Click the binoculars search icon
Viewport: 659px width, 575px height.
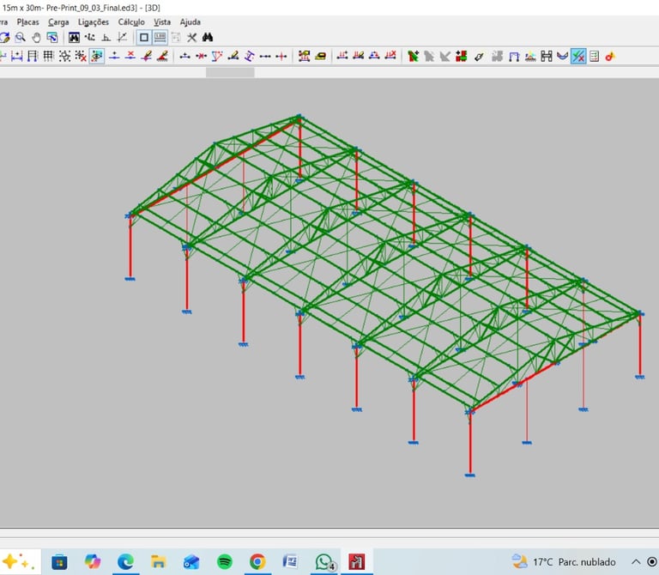[x=208, y=38]
